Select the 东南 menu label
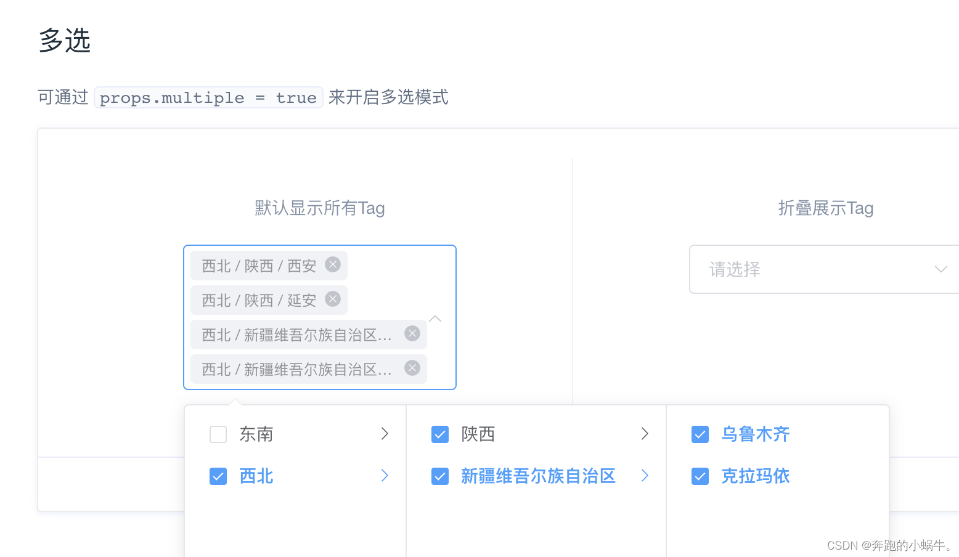Image resolution: width=959 pixels, height=557 pixels. coord(256,434)
